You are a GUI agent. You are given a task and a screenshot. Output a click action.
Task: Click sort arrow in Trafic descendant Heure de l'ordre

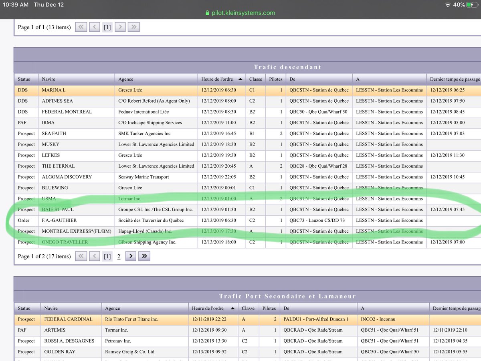point(240,79)
